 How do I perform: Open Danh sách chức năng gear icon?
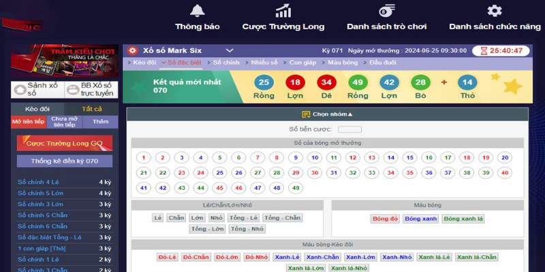(495, 11)
